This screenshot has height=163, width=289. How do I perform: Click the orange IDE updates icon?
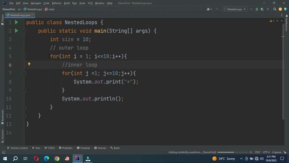click(x=280, y=9)
